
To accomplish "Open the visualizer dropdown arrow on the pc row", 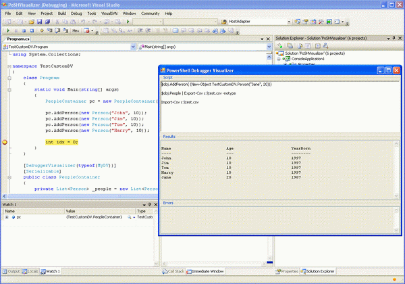I will [134, 217].
